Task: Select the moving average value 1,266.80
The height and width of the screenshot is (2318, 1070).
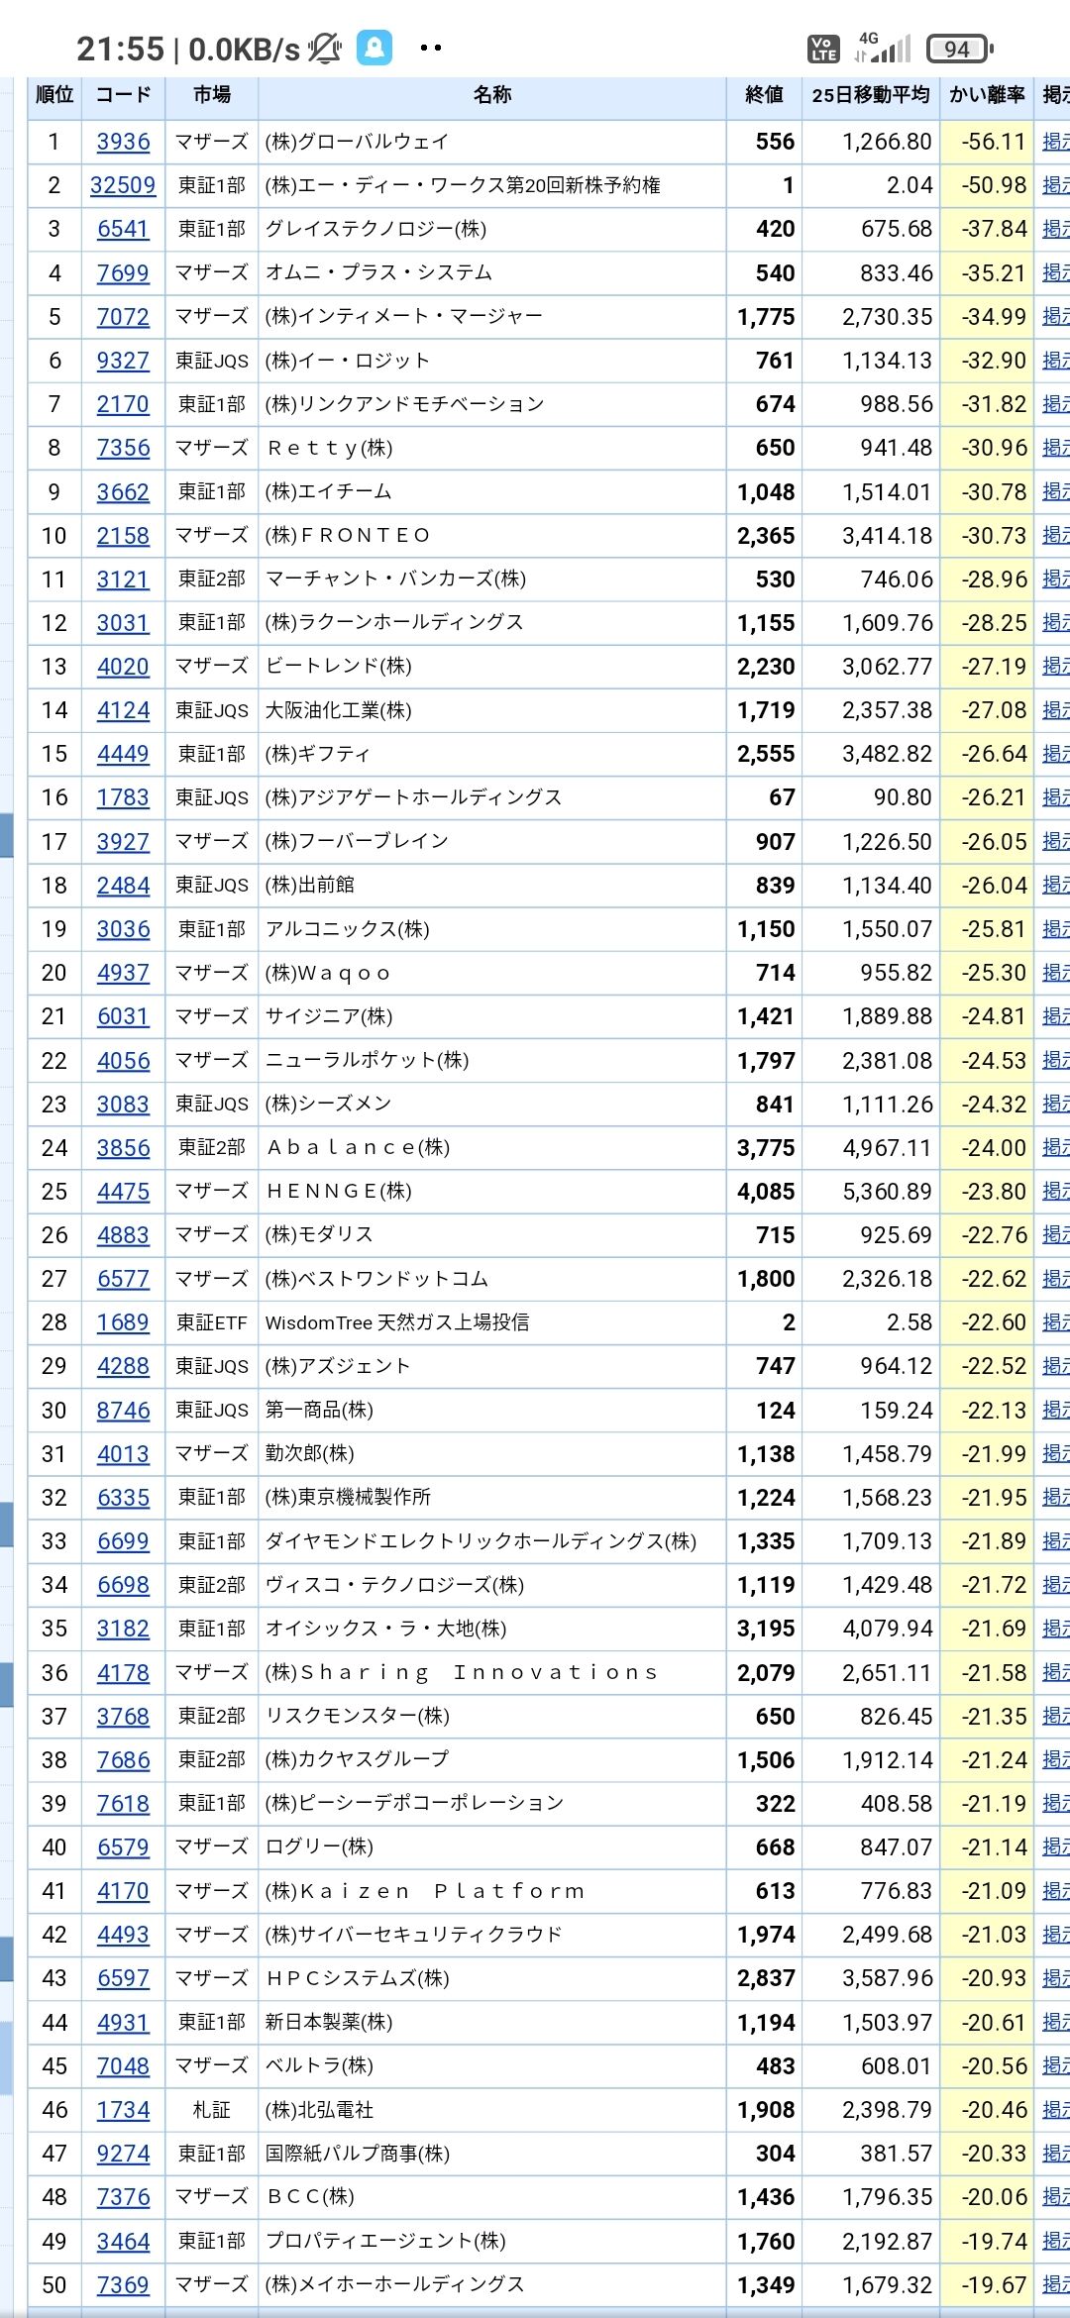Action: click(887, 142)
